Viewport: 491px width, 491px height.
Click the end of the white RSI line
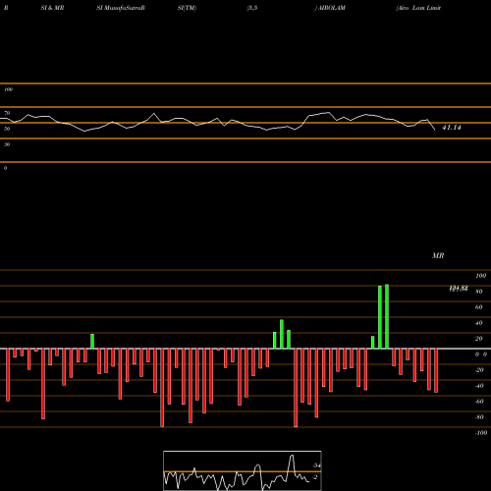click(435, 130)
